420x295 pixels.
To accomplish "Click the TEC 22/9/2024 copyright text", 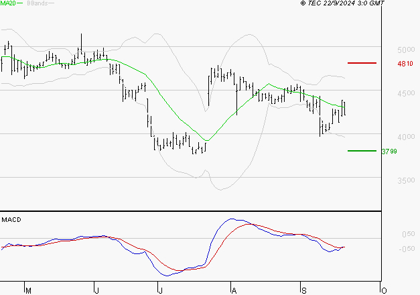I will point(342,3).
